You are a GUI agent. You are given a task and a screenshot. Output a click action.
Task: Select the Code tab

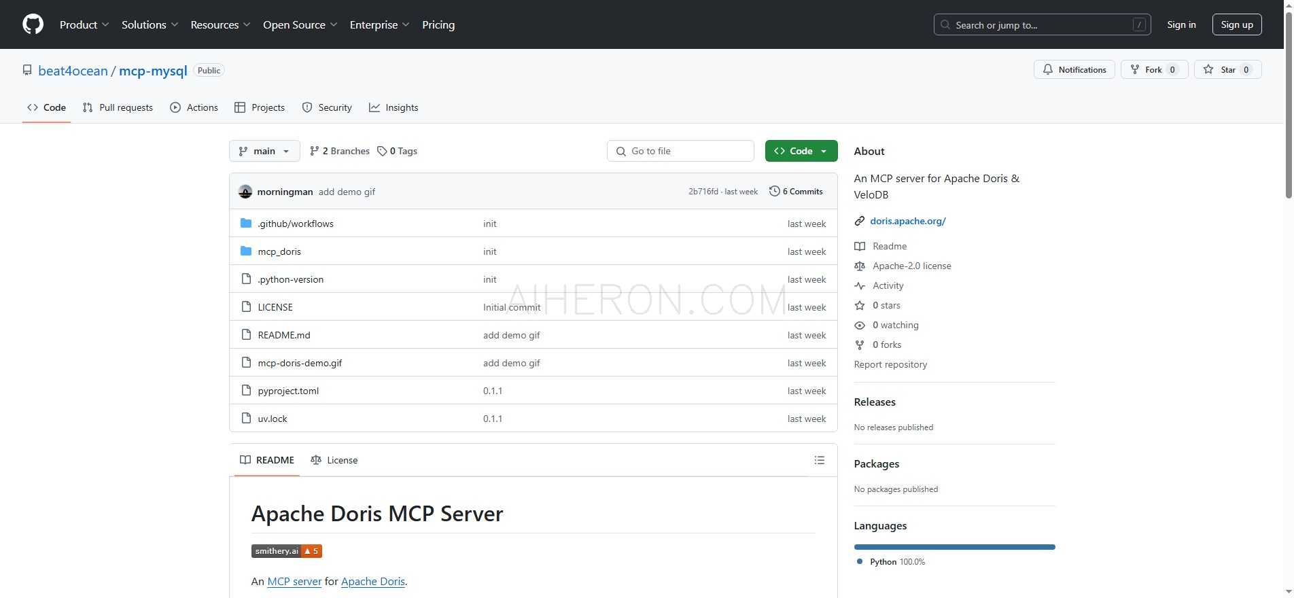(46, 107)
